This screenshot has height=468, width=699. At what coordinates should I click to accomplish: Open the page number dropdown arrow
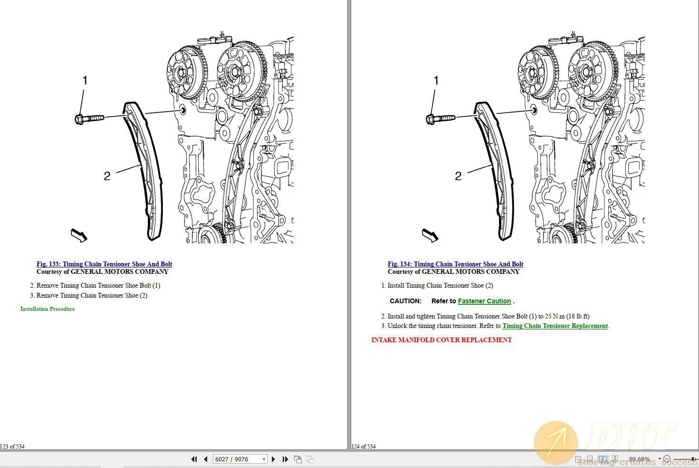click(264, 459)
